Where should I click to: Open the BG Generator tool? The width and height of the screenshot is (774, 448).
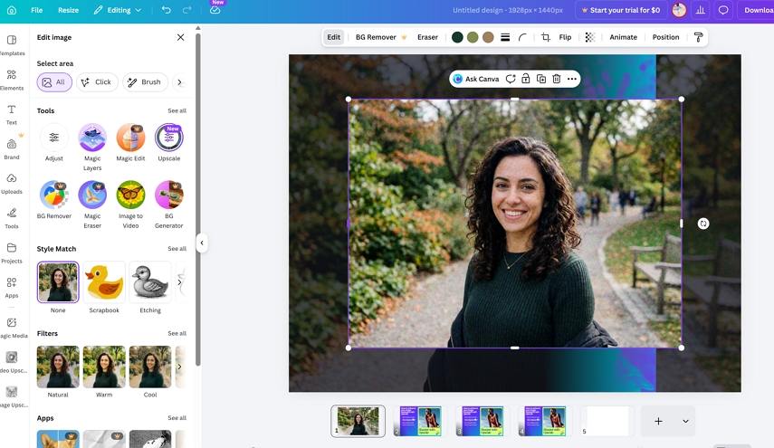168,205
